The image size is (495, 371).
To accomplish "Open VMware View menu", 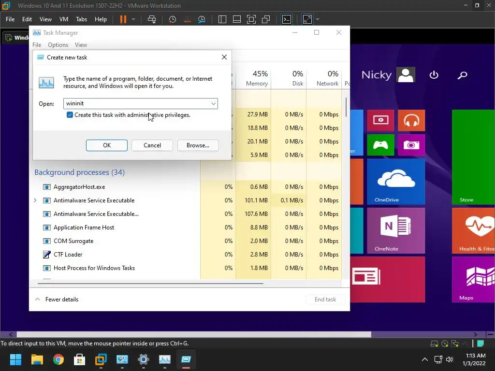I will pyautogui.click(x=45, y=19).
